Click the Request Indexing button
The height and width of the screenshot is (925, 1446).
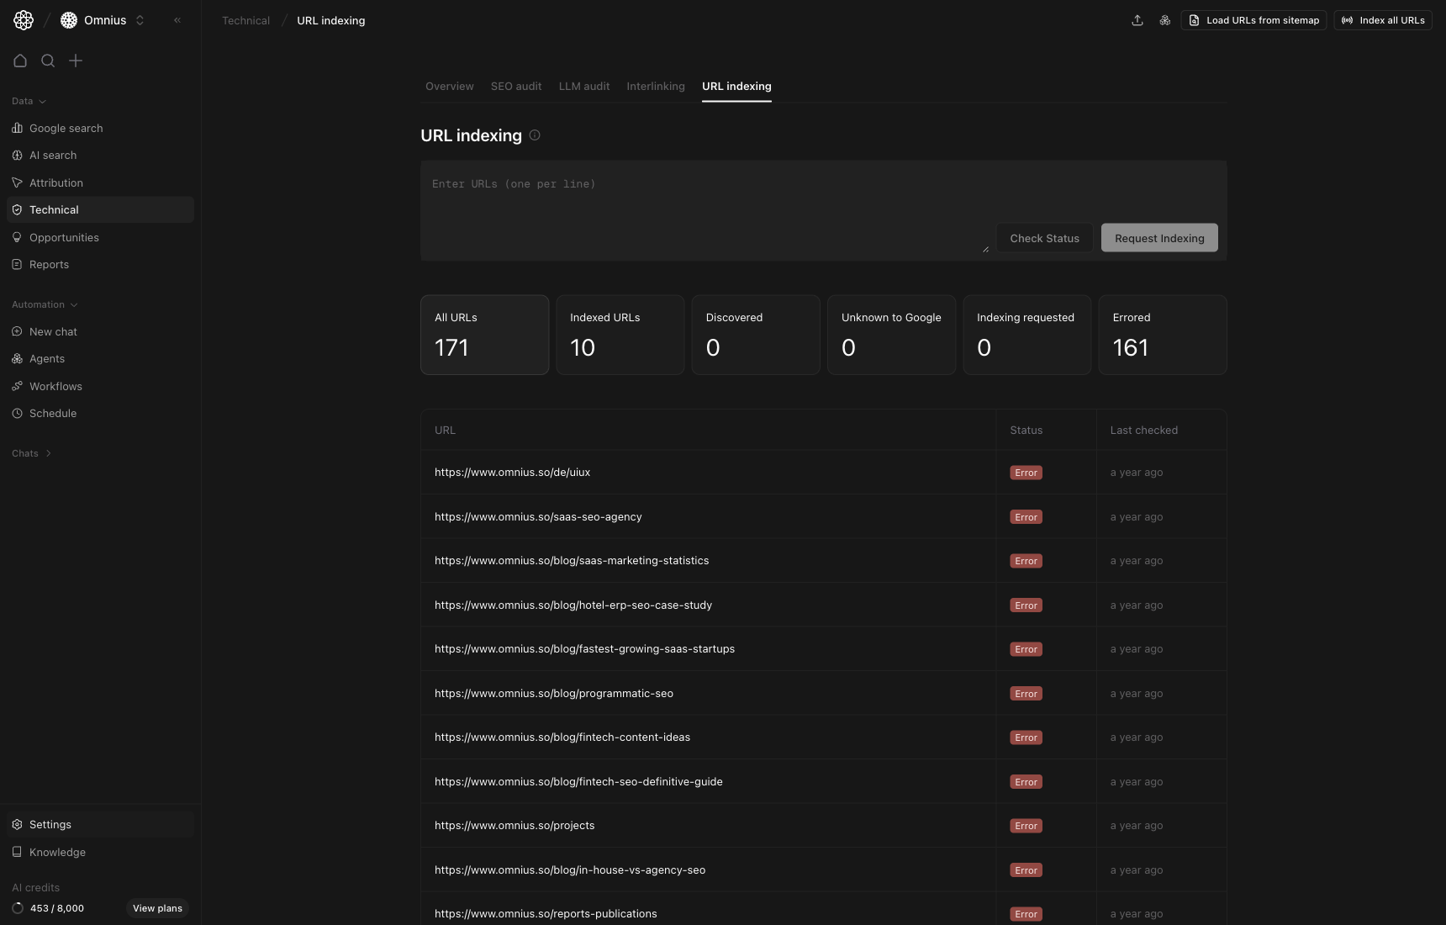pos(1159,238)
